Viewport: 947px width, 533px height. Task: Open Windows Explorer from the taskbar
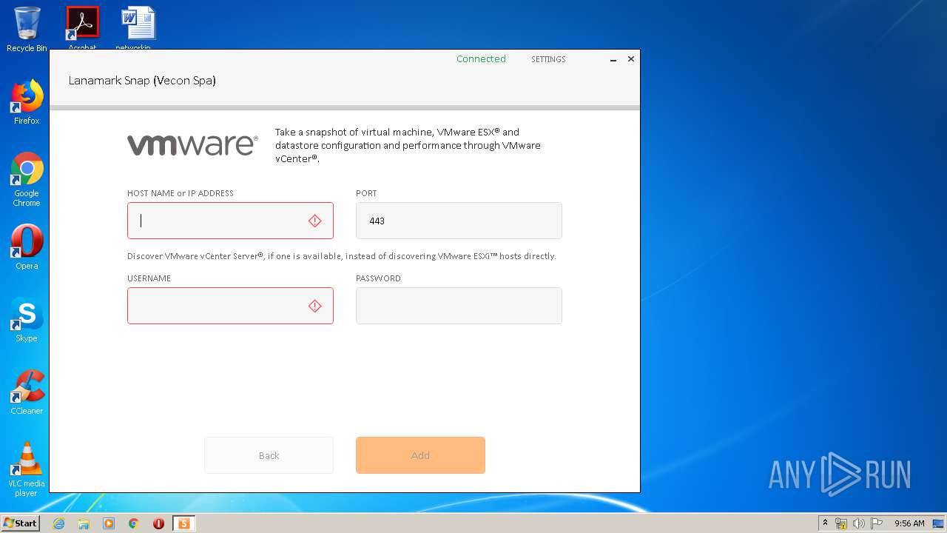pos(84,523)
